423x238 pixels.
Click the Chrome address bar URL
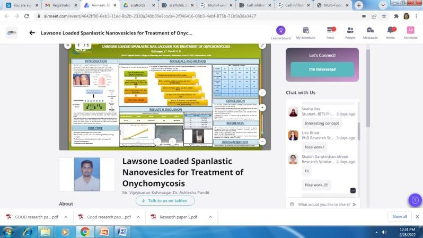point(149,16)
